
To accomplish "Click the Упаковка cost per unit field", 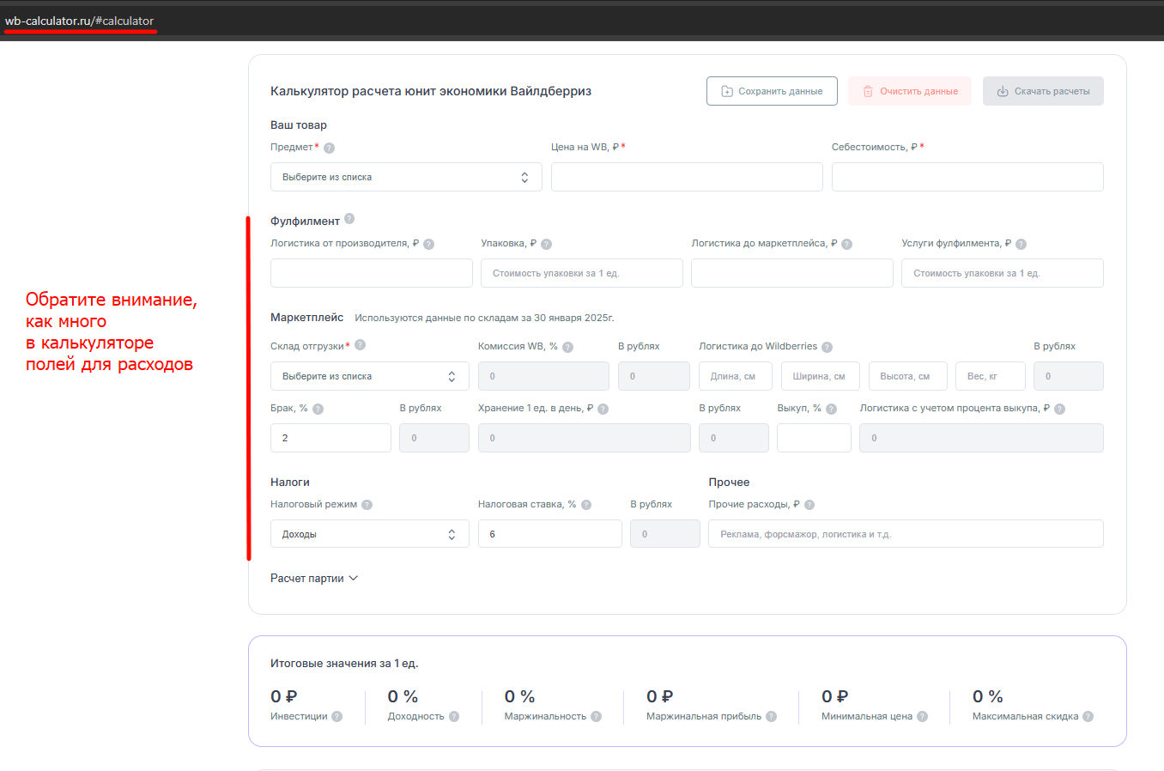I will click(x=582, y=273).
